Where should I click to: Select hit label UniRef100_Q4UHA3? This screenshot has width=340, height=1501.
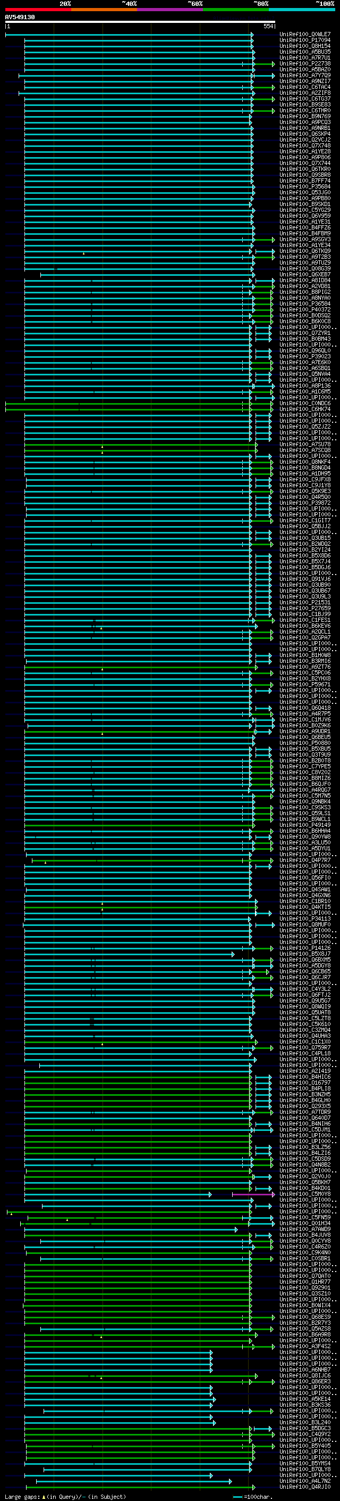tap(305, 1036)
